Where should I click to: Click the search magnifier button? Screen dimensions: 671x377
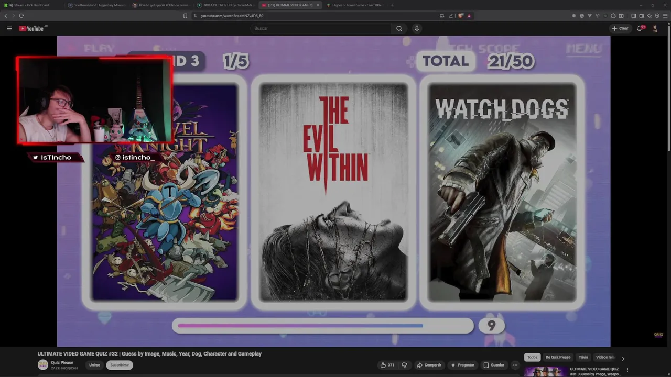[x=399, y=28]
